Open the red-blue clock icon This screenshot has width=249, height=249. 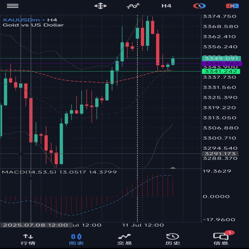point(200,6)
